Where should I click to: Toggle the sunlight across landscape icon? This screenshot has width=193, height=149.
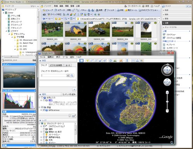point(115,60)
